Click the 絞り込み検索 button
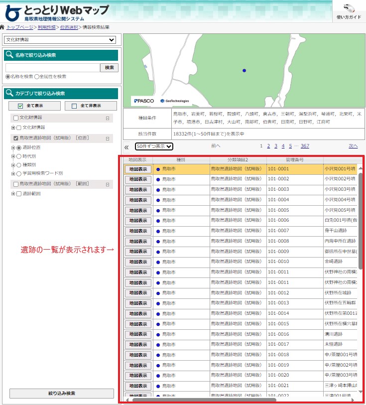Screen dimensions: 366x405 62,394
